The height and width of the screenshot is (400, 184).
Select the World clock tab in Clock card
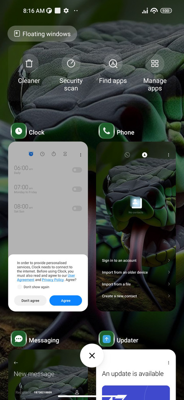point(43,154)
